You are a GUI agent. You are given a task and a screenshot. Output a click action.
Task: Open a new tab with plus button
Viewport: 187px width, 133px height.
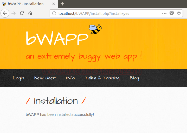pyautogui.click(x=62, y=4)
